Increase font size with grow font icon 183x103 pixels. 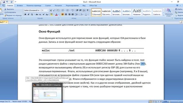(x=51, y=10)
